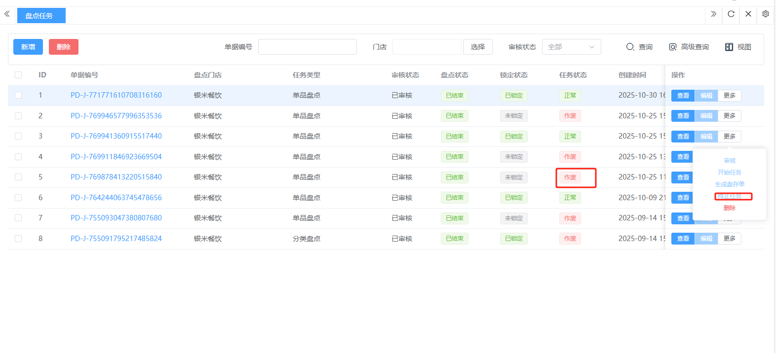Screen dimensions: 776x353
Task: Select 终止任务 in the popup menu
Action: coord(730,196)
